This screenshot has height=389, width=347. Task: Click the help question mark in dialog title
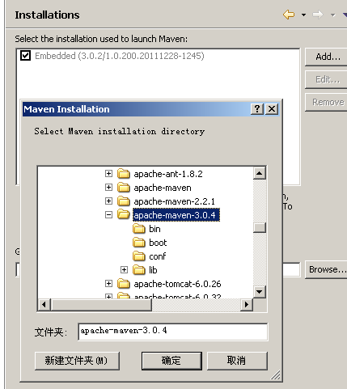(x=257, y=109)
